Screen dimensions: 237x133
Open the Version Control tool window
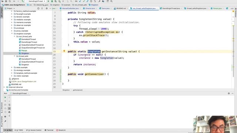(x=34, y=130)
